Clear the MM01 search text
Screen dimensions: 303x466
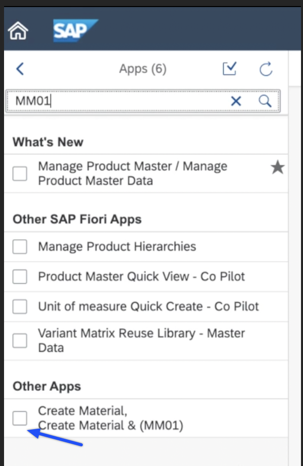(x=236, y=101)
